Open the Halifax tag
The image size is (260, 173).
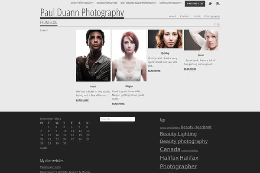pyautogui.click(x=169, y=158)
